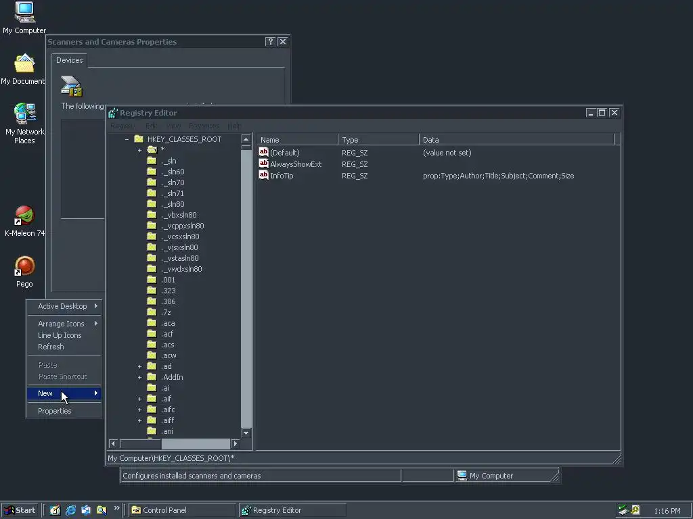Open the Favorites menu in Registry Editor
Viewport: 693px width, 519px height.
click(204, 126)
